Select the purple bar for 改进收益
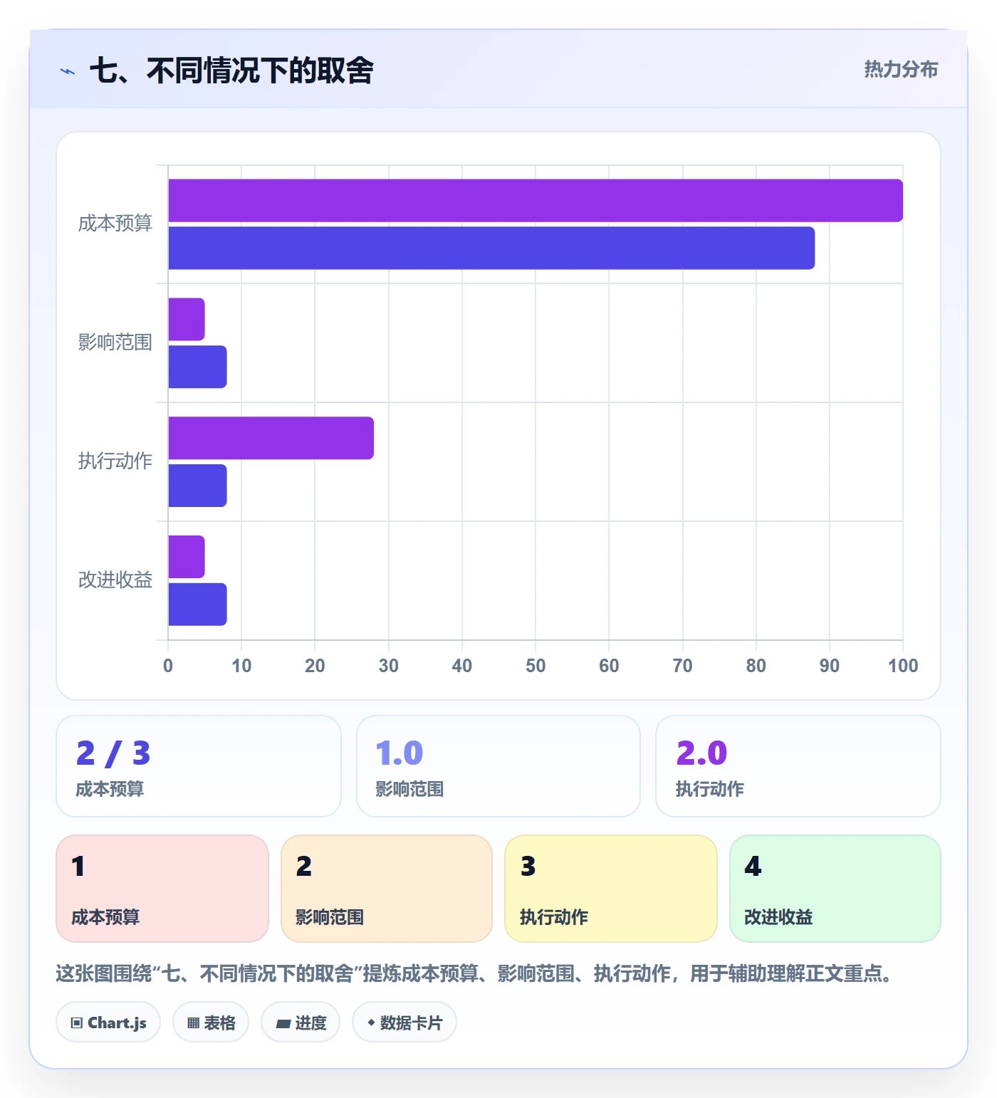The image size is (997, 1098). click(187, 557)
